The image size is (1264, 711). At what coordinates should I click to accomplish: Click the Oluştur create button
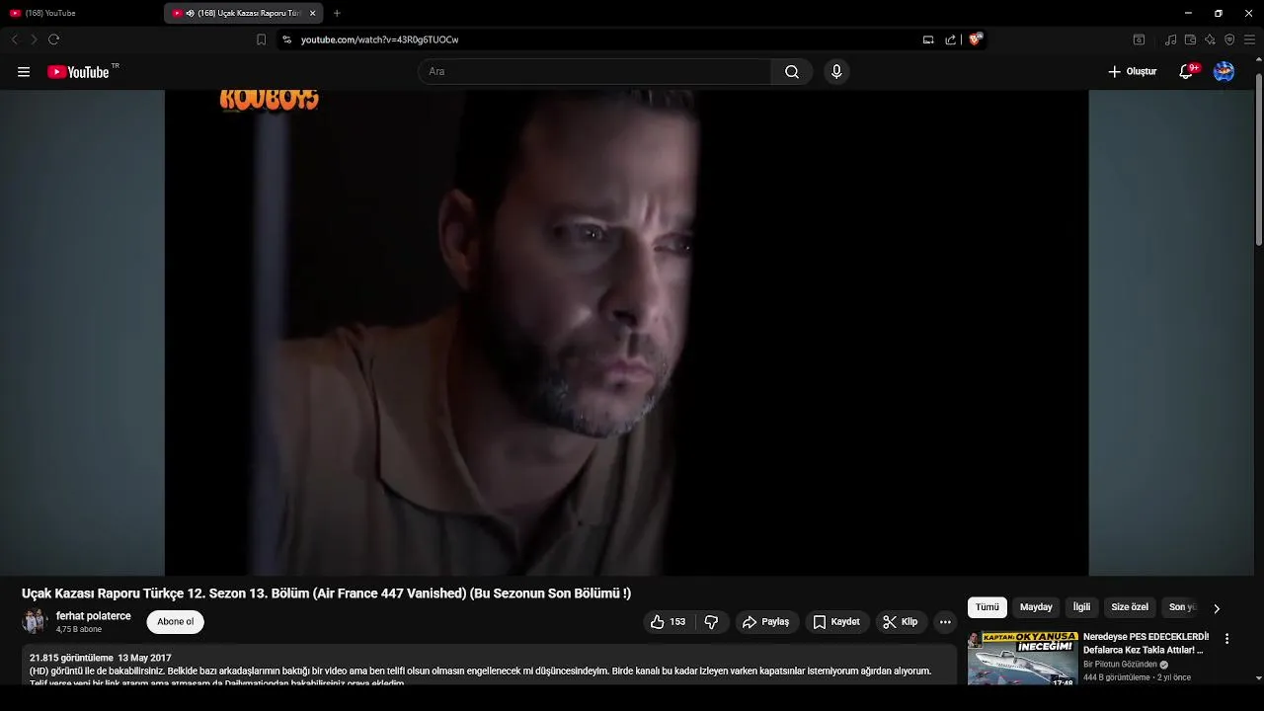point(1132,72)
